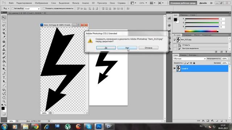
Task: Click Отмена in the save dialog
Action: point(148,48)
